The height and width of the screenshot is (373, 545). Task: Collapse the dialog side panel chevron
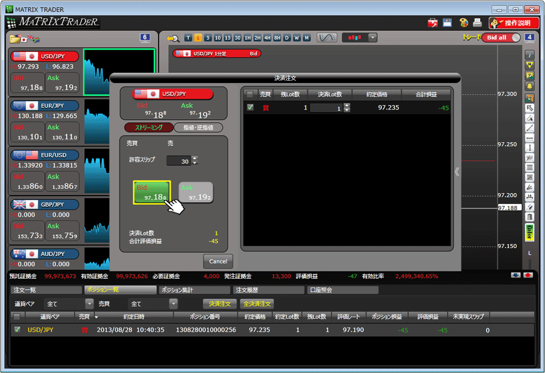click(x=457, y=172)
